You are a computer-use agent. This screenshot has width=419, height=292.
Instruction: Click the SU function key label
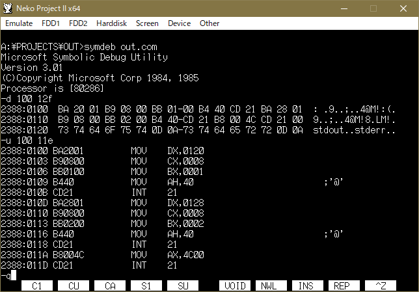pos(183,286)
